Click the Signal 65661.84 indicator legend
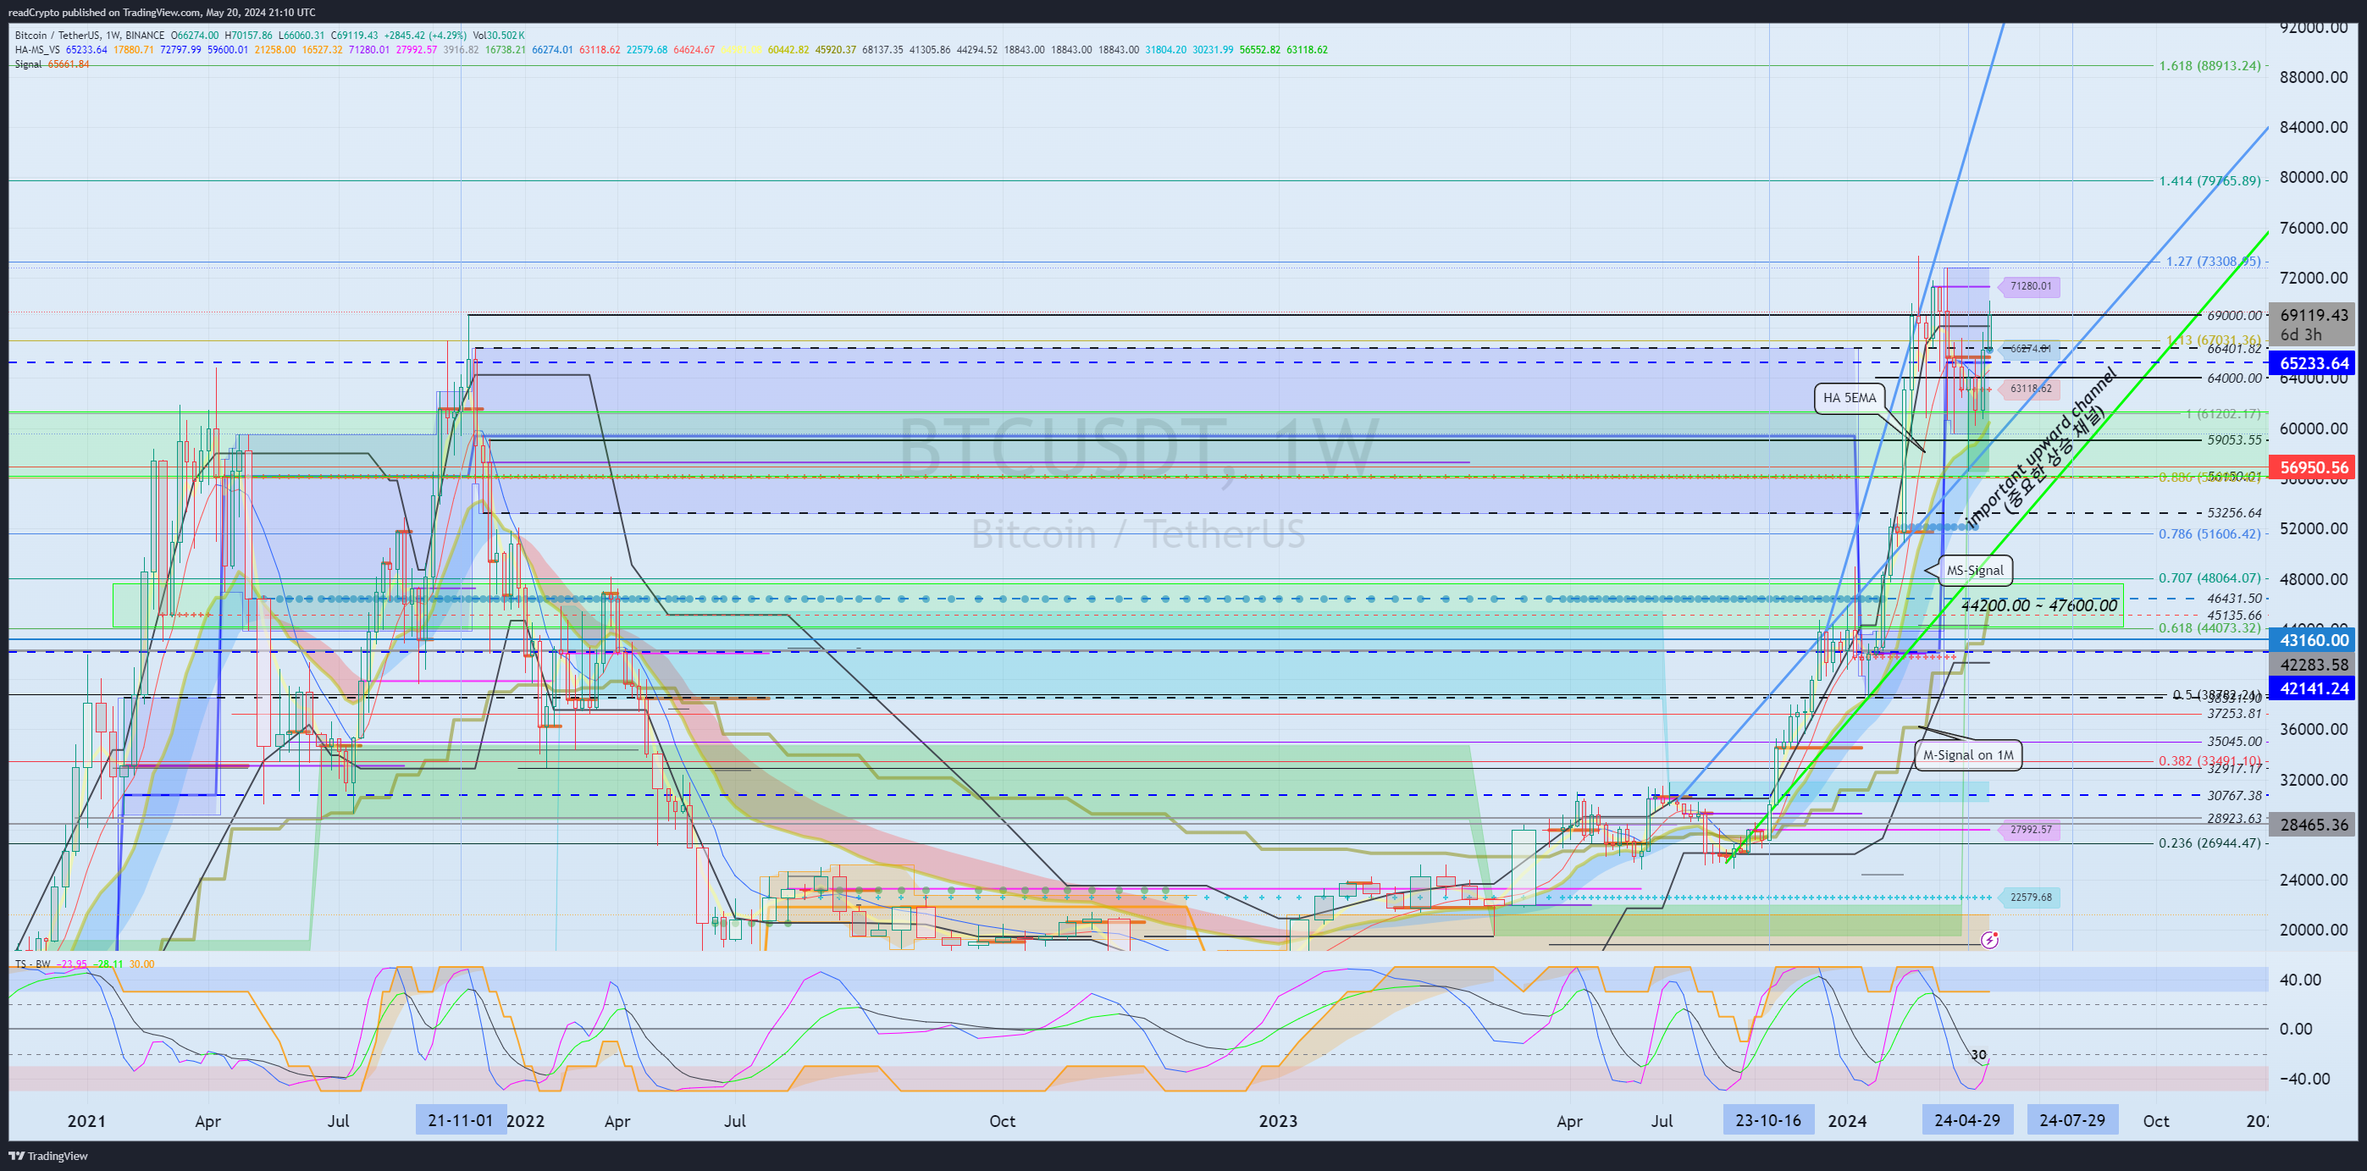2367x1171 pixels. 52,64
